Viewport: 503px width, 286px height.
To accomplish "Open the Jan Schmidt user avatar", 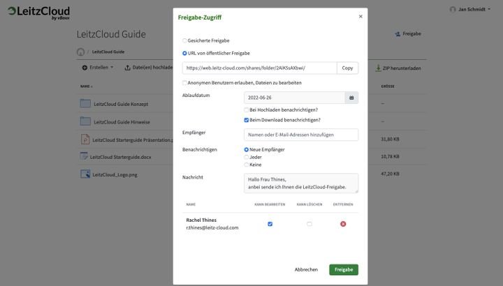I will [x=453, y=10].
